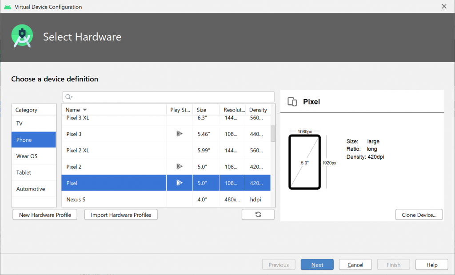This screenshot has height=275, width=455.
Task: Click the device list vertical scrollbar
Action: point(273,133)
